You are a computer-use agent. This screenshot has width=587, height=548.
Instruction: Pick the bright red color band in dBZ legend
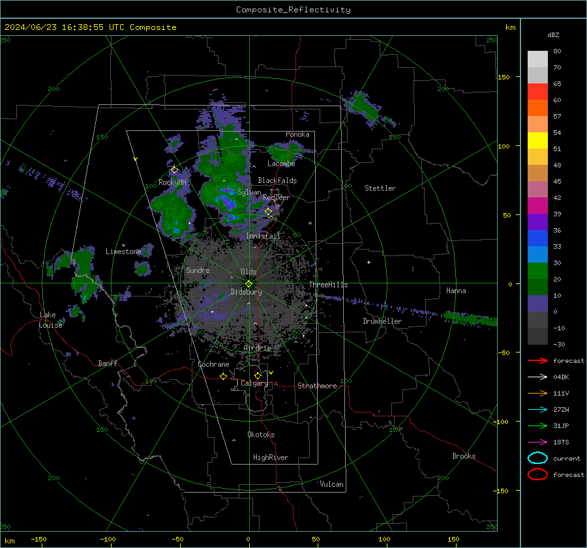coord(537,92)
